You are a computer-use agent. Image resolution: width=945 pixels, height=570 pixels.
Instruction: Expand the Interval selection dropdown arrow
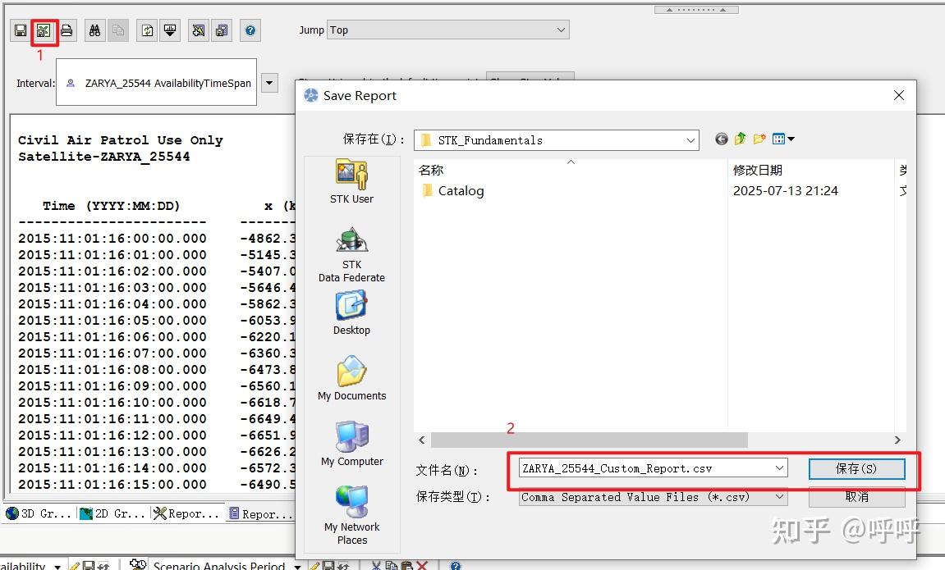[268, 82]
